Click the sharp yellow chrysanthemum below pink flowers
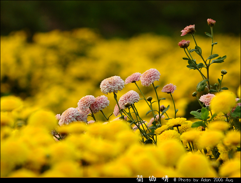The image size is (241, 183). [176, 122]
